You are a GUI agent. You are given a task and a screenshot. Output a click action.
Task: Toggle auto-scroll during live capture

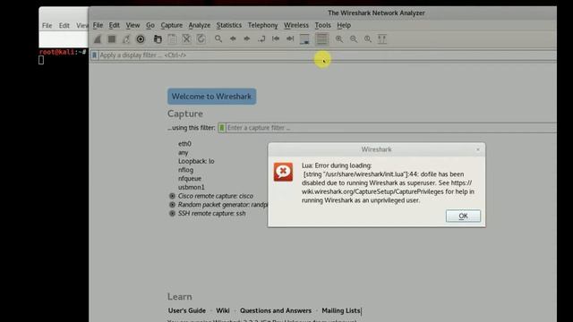[x=304, y=39]
